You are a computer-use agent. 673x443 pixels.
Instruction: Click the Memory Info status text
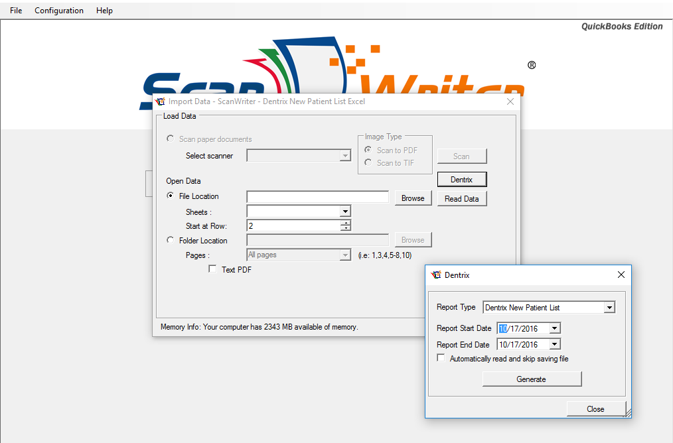(260, 327)
